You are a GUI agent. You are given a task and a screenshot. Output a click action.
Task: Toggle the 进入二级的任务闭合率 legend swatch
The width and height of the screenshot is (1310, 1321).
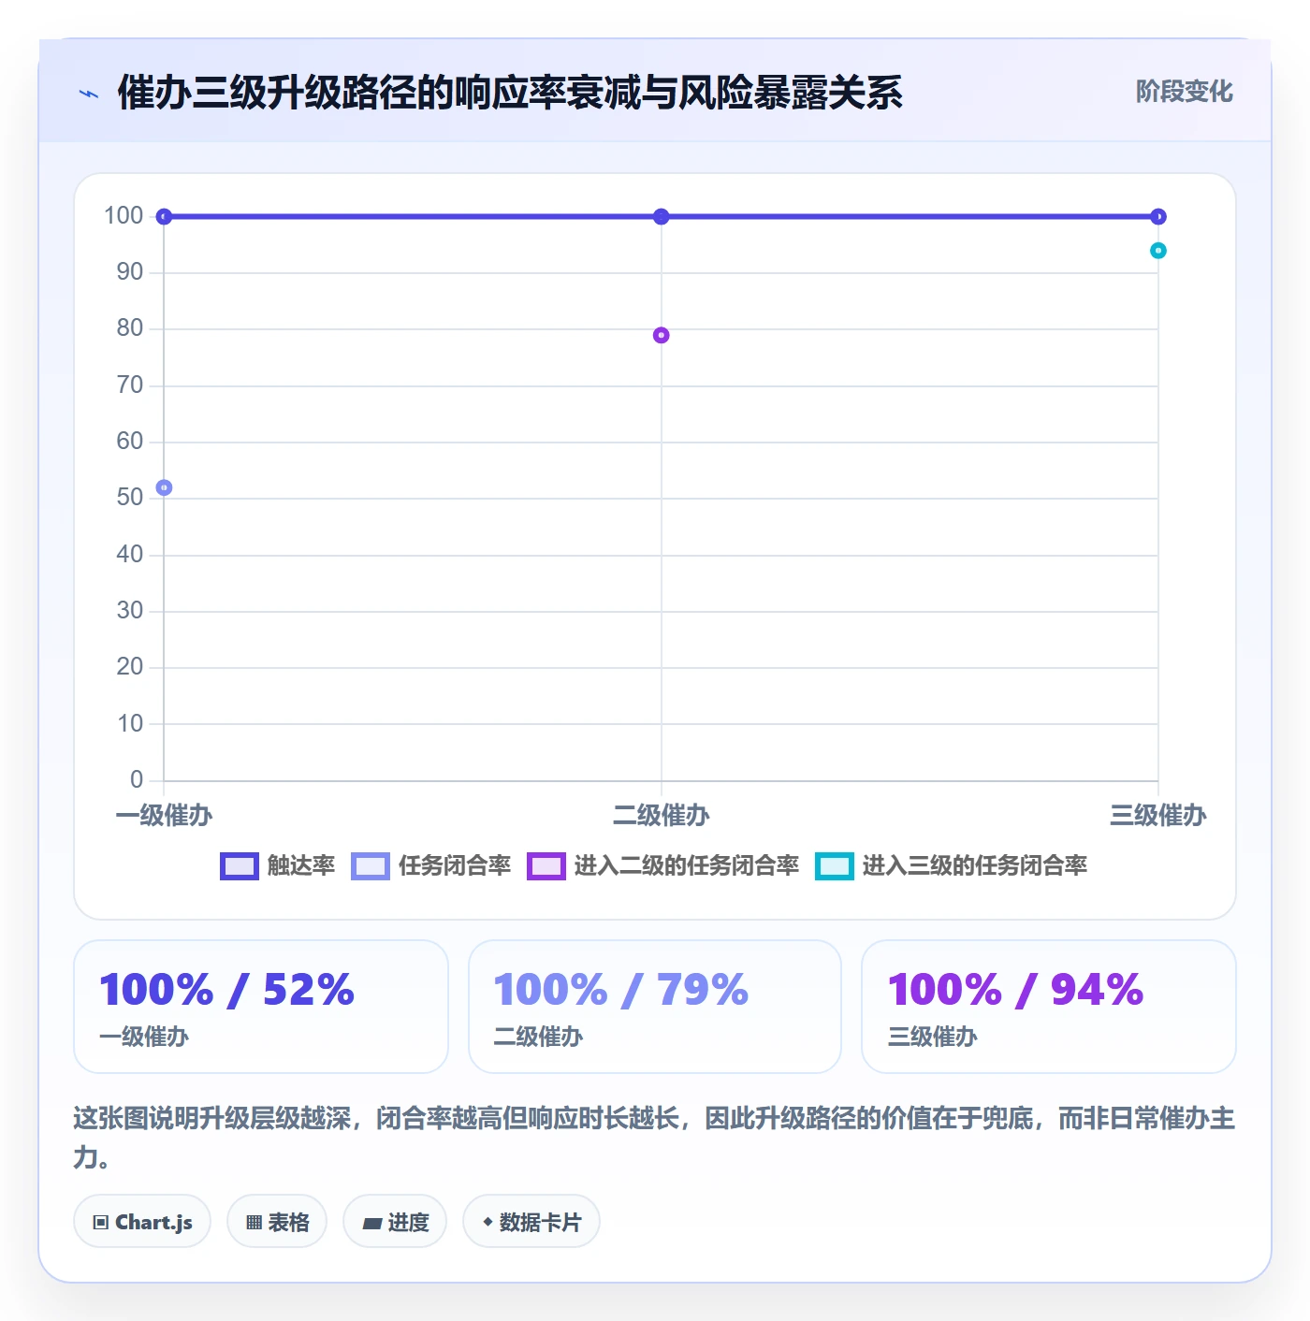[546, 866]
